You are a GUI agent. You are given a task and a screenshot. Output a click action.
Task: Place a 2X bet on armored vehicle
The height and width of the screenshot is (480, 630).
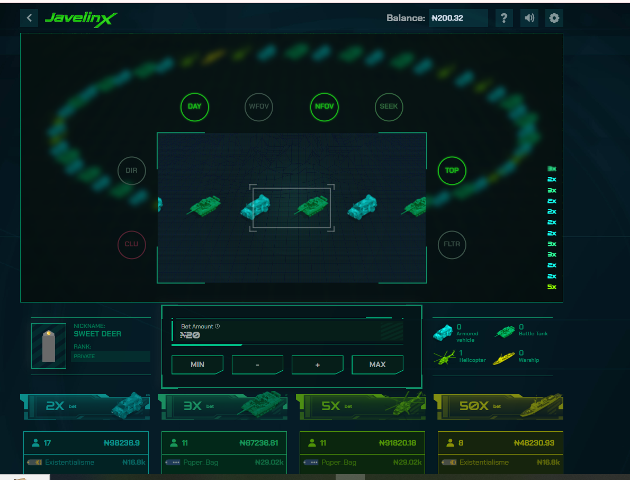pos(85,406)
